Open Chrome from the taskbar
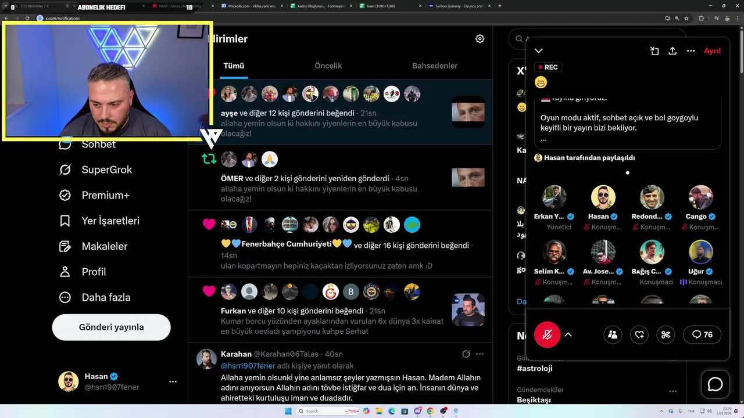744x418 pixels. [x=430, y=411]
